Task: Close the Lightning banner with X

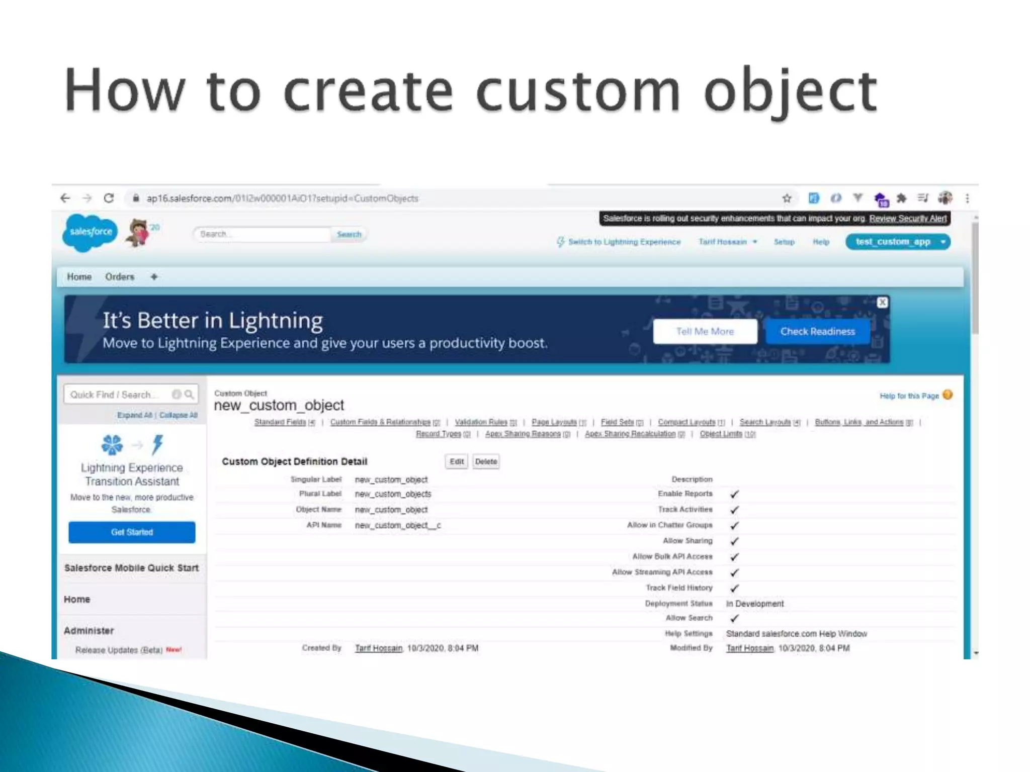Action: tap(882, 302)
